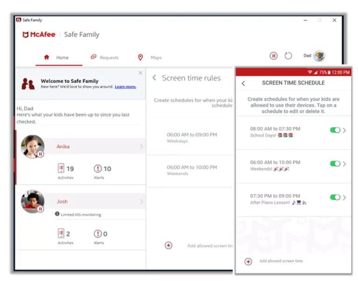Expand Anika's profile row chevron
Viewport: 358px width, 281px height.
point(141,147)
